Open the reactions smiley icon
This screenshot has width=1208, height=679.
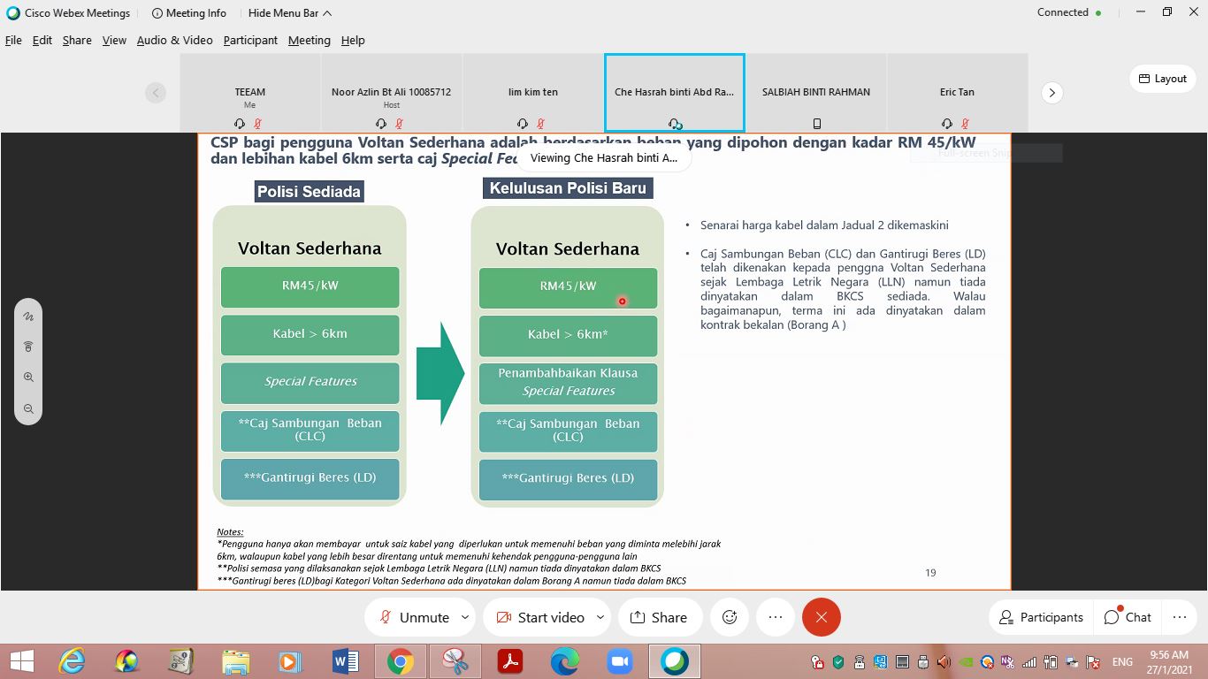tap(730, 617)
